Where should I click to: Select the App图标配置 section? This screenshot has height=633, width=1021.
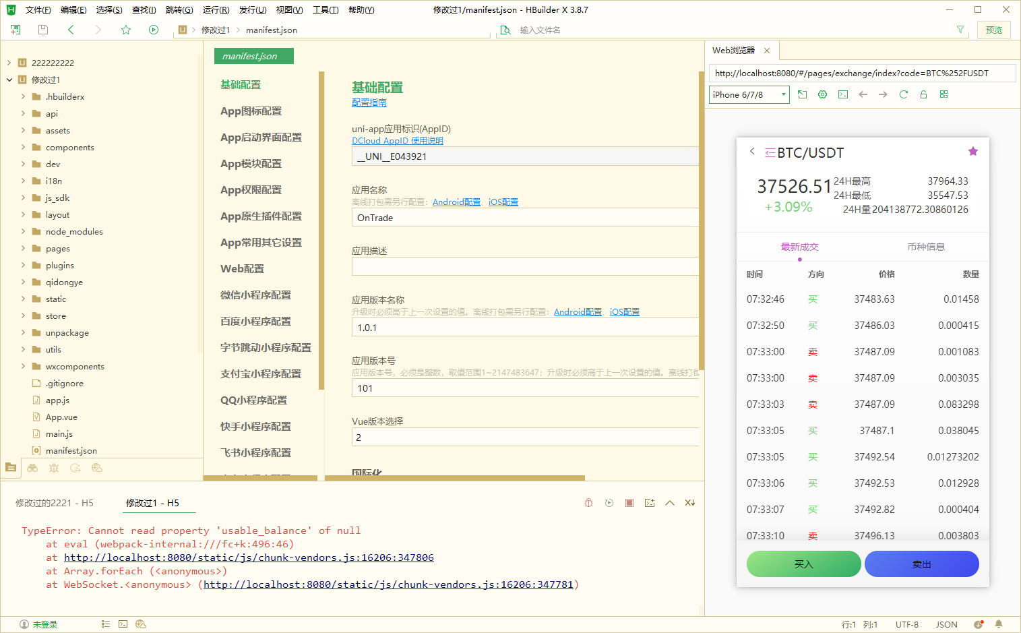coord(251,111)
